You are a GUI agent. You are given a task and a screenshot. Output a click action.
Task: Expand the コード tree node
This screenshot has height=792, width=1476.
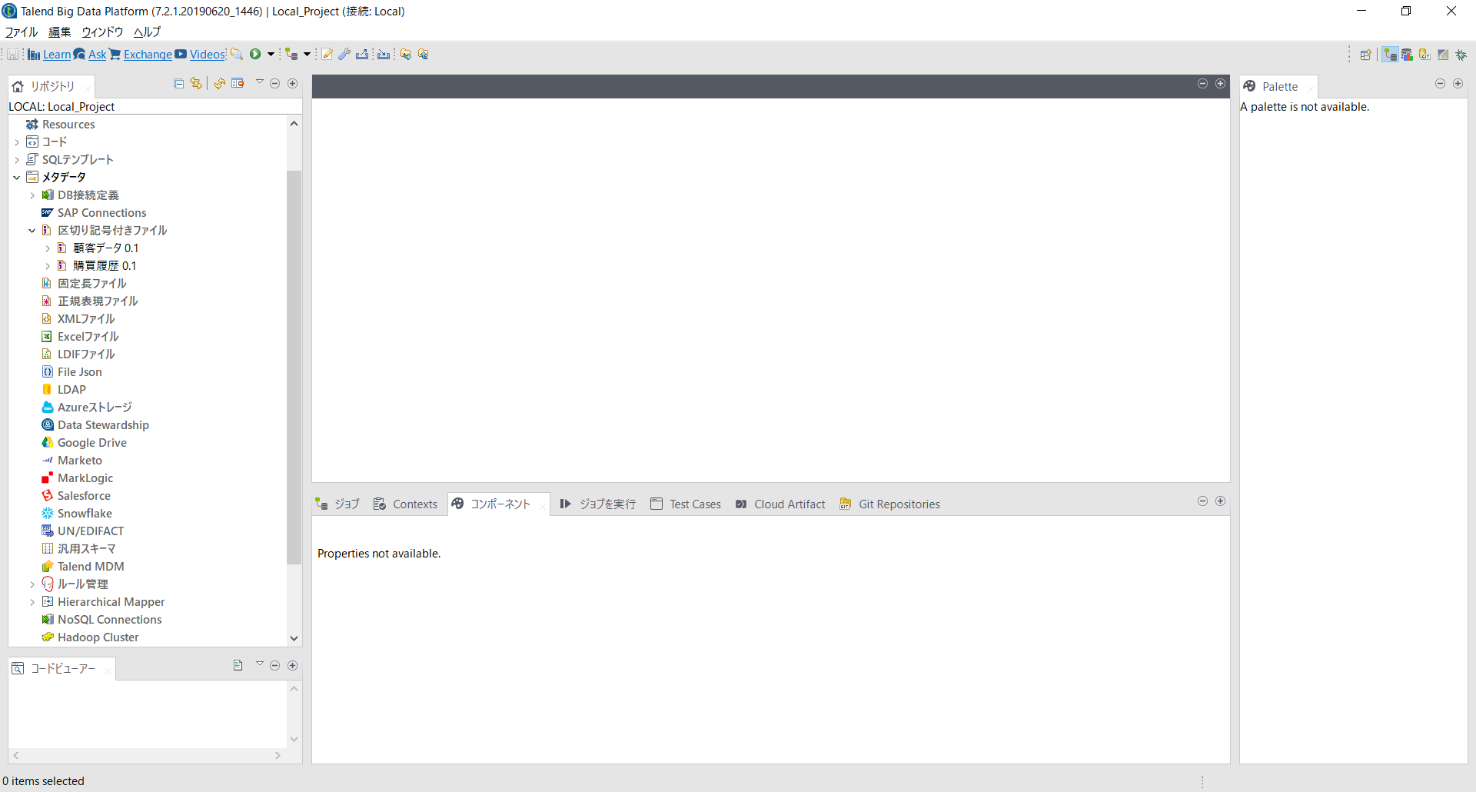point(17,142)
